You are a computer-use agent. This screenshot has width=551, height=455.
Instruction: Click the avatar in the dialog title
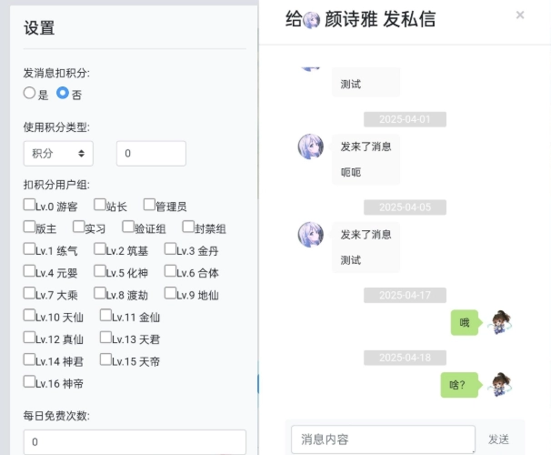point(311,20)
